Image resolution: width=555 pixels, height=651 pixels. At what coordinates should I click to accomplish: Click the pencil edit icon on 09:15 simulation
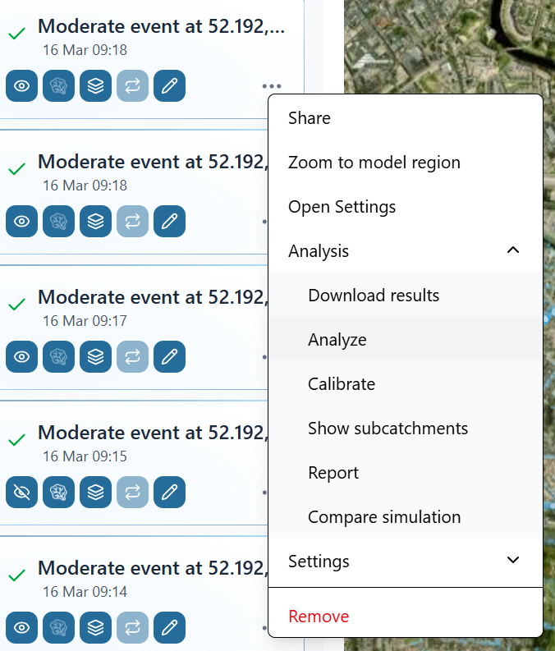tap(169, 493)
